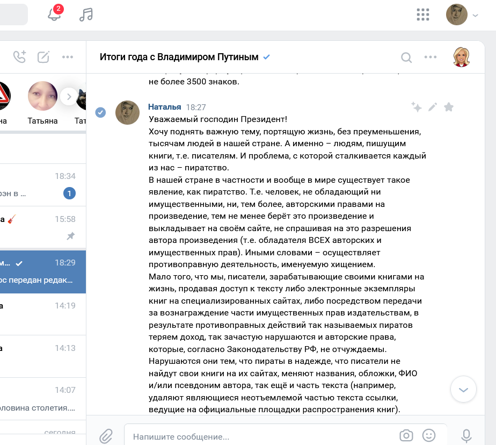The height and width of the screenshot is (445, 496).
Task: Open the services grid icon
Action: click(423, 15)
